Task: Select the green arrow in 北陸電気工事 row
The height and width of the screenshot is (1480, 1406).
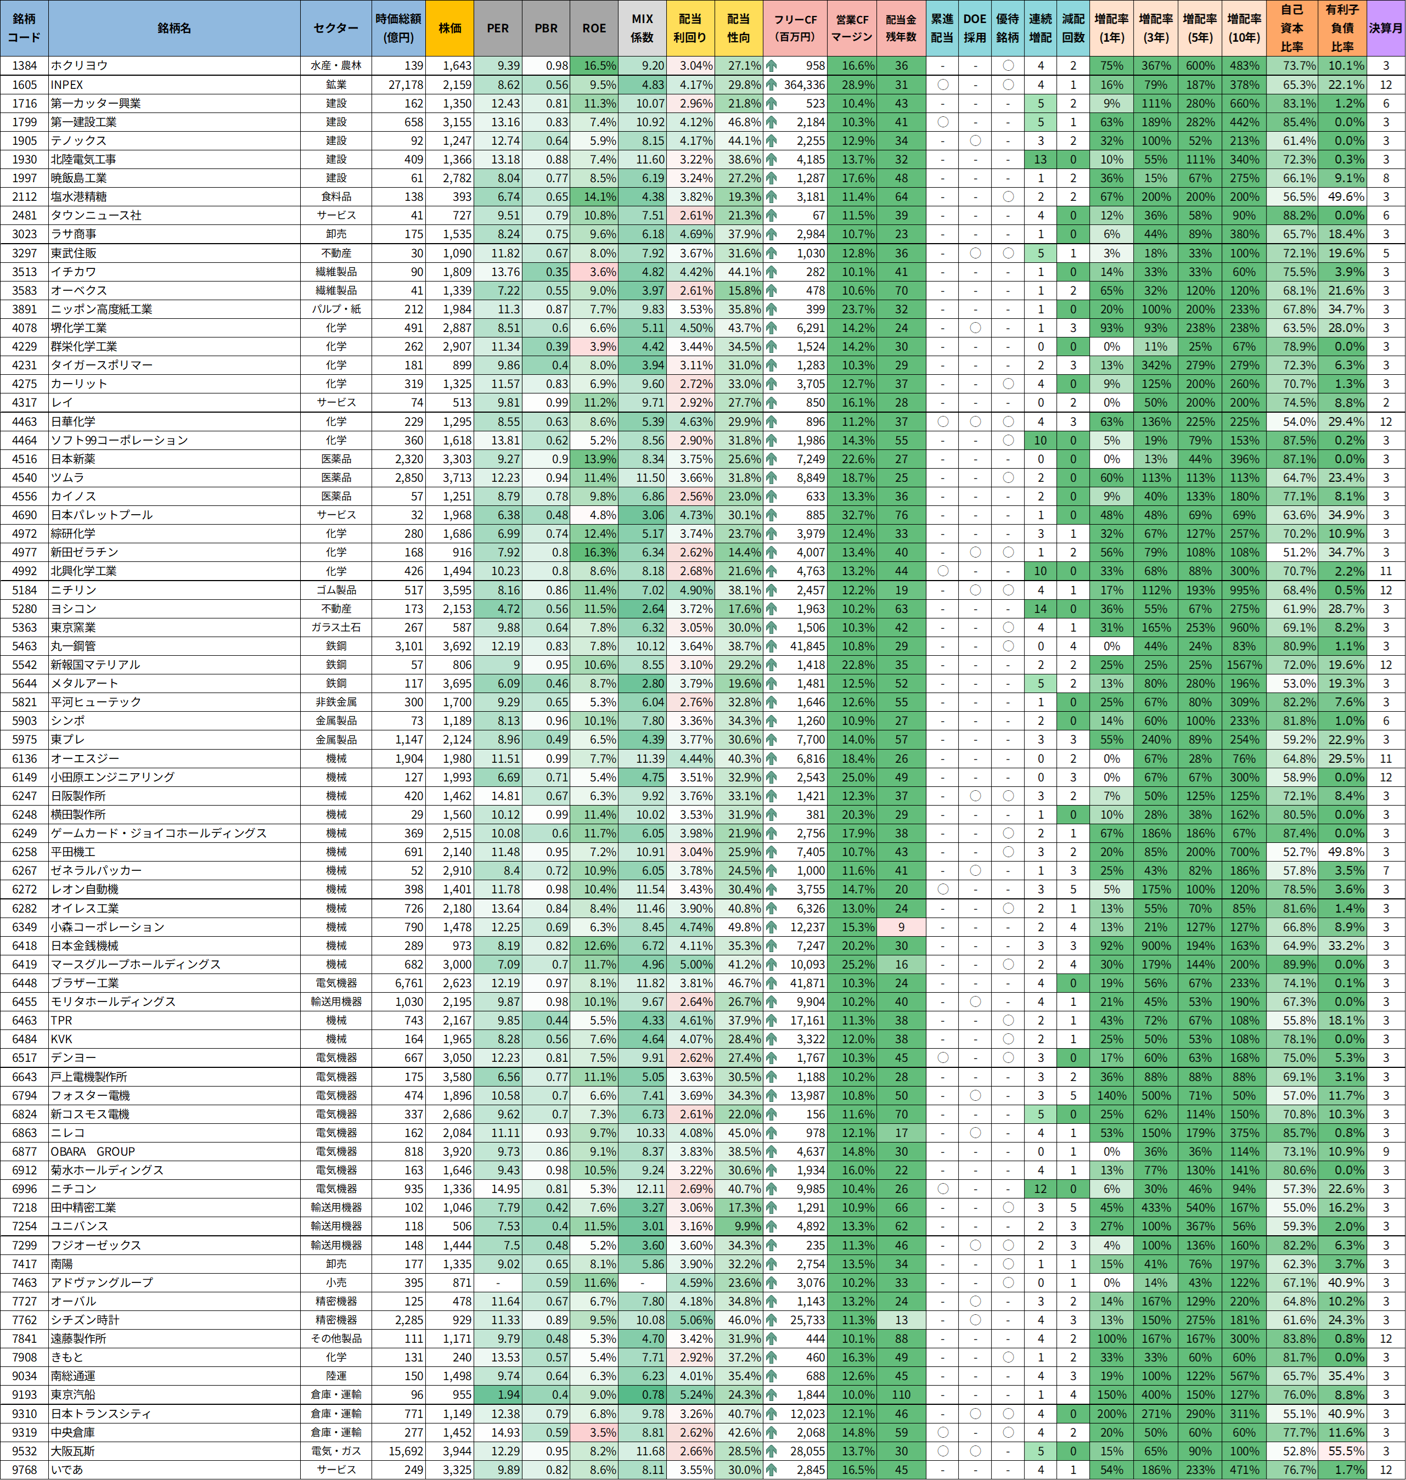Action: [771, 160]
